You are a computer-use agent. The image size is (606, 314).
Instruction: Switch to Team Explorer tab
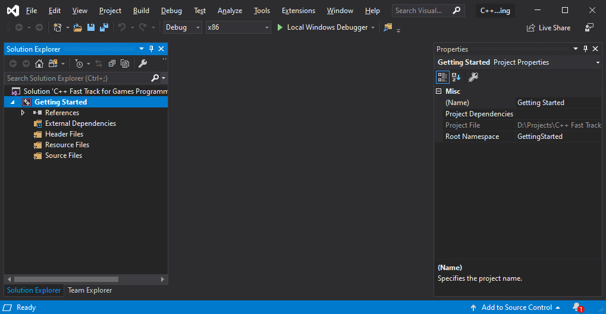tap(90, 290)
